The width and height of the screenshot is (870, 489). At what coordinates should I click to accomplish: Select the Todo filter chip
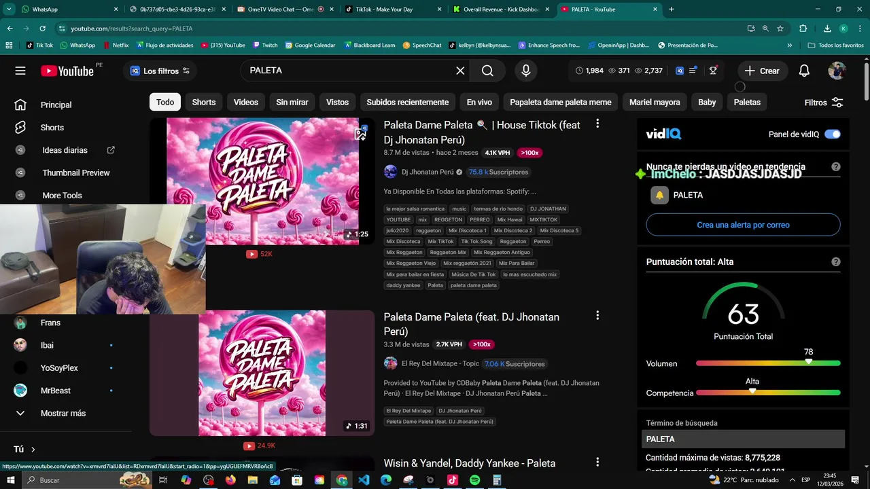coord(165,102)
